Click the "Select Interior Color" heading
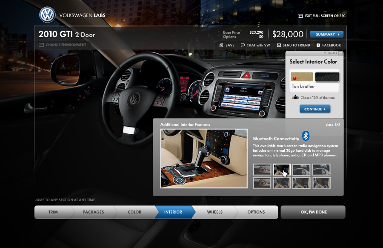383x248 pixels. coord(313,62)
